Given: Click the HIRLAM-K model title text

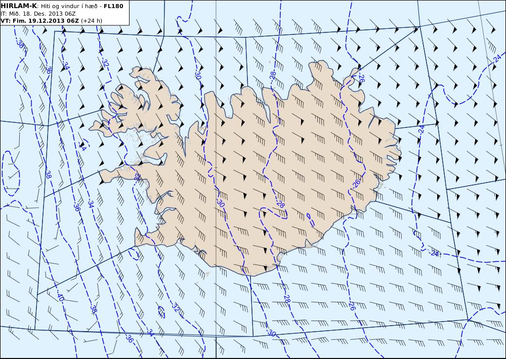Looking at the screenshot, I should 19,6.
